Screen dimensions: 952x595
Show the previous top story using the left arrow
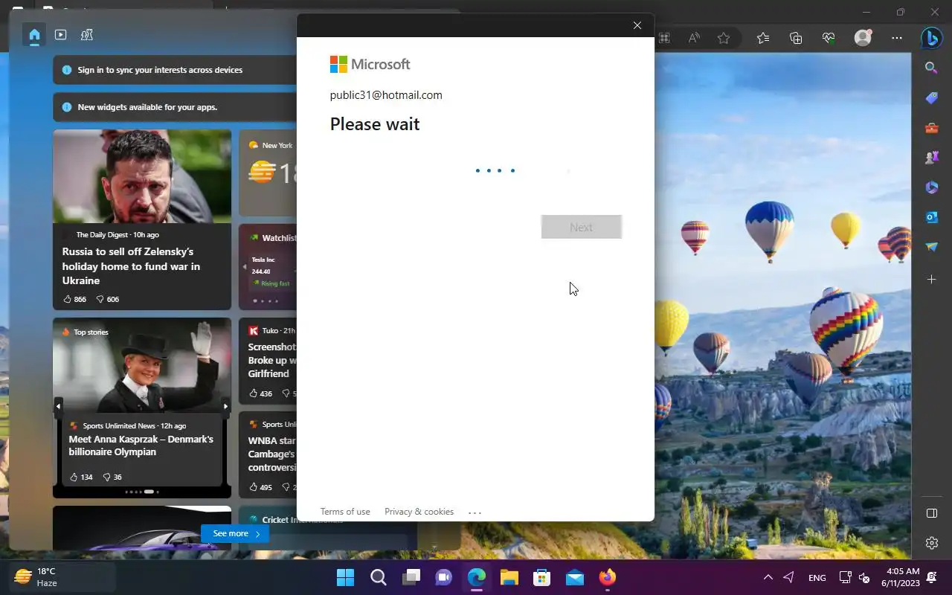58,406
